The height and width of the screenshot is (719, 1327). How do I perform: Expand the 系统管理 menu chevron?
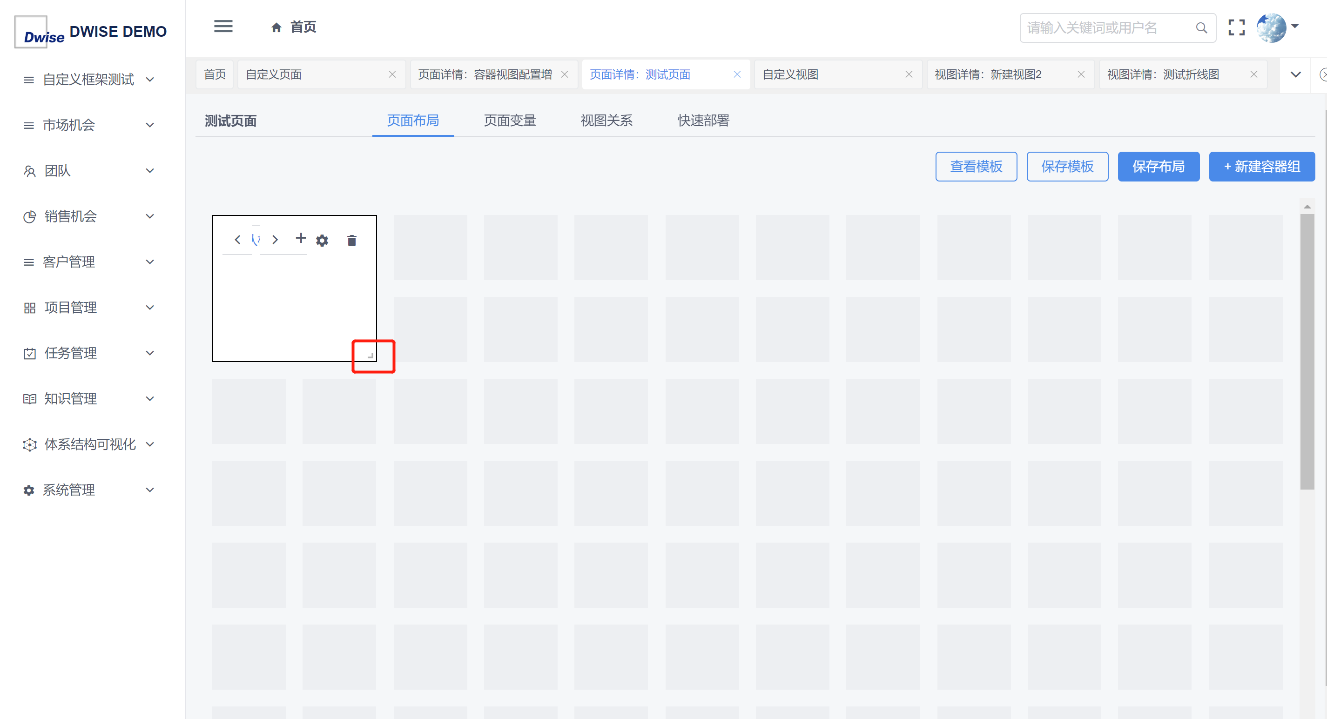coord(150,490)
